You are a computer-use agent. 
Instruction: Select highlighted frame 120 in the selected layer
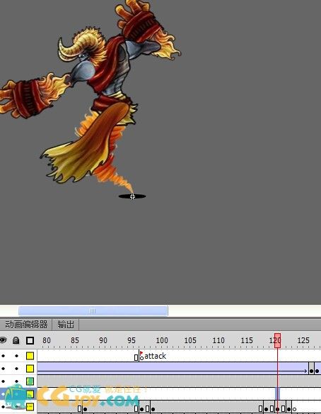click(277, 394)
